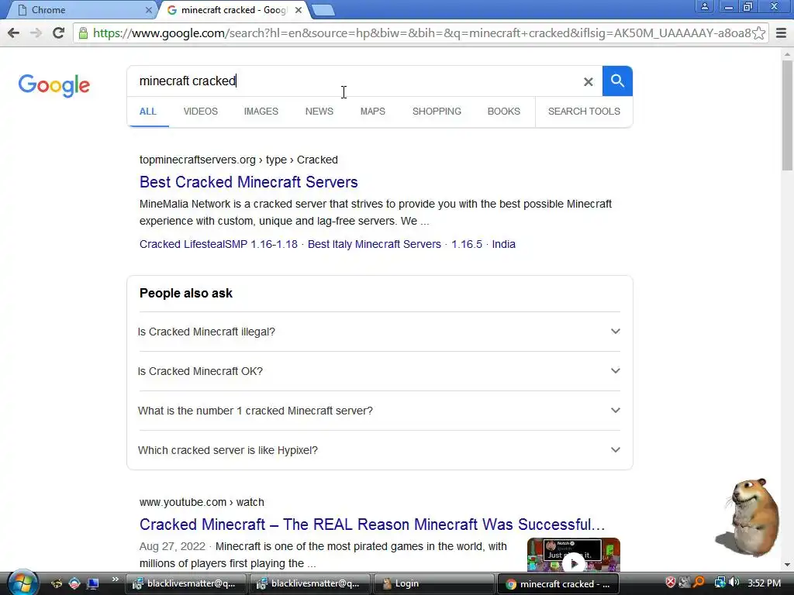Open the '1.16.5' sitelink

tap(466, 244)
